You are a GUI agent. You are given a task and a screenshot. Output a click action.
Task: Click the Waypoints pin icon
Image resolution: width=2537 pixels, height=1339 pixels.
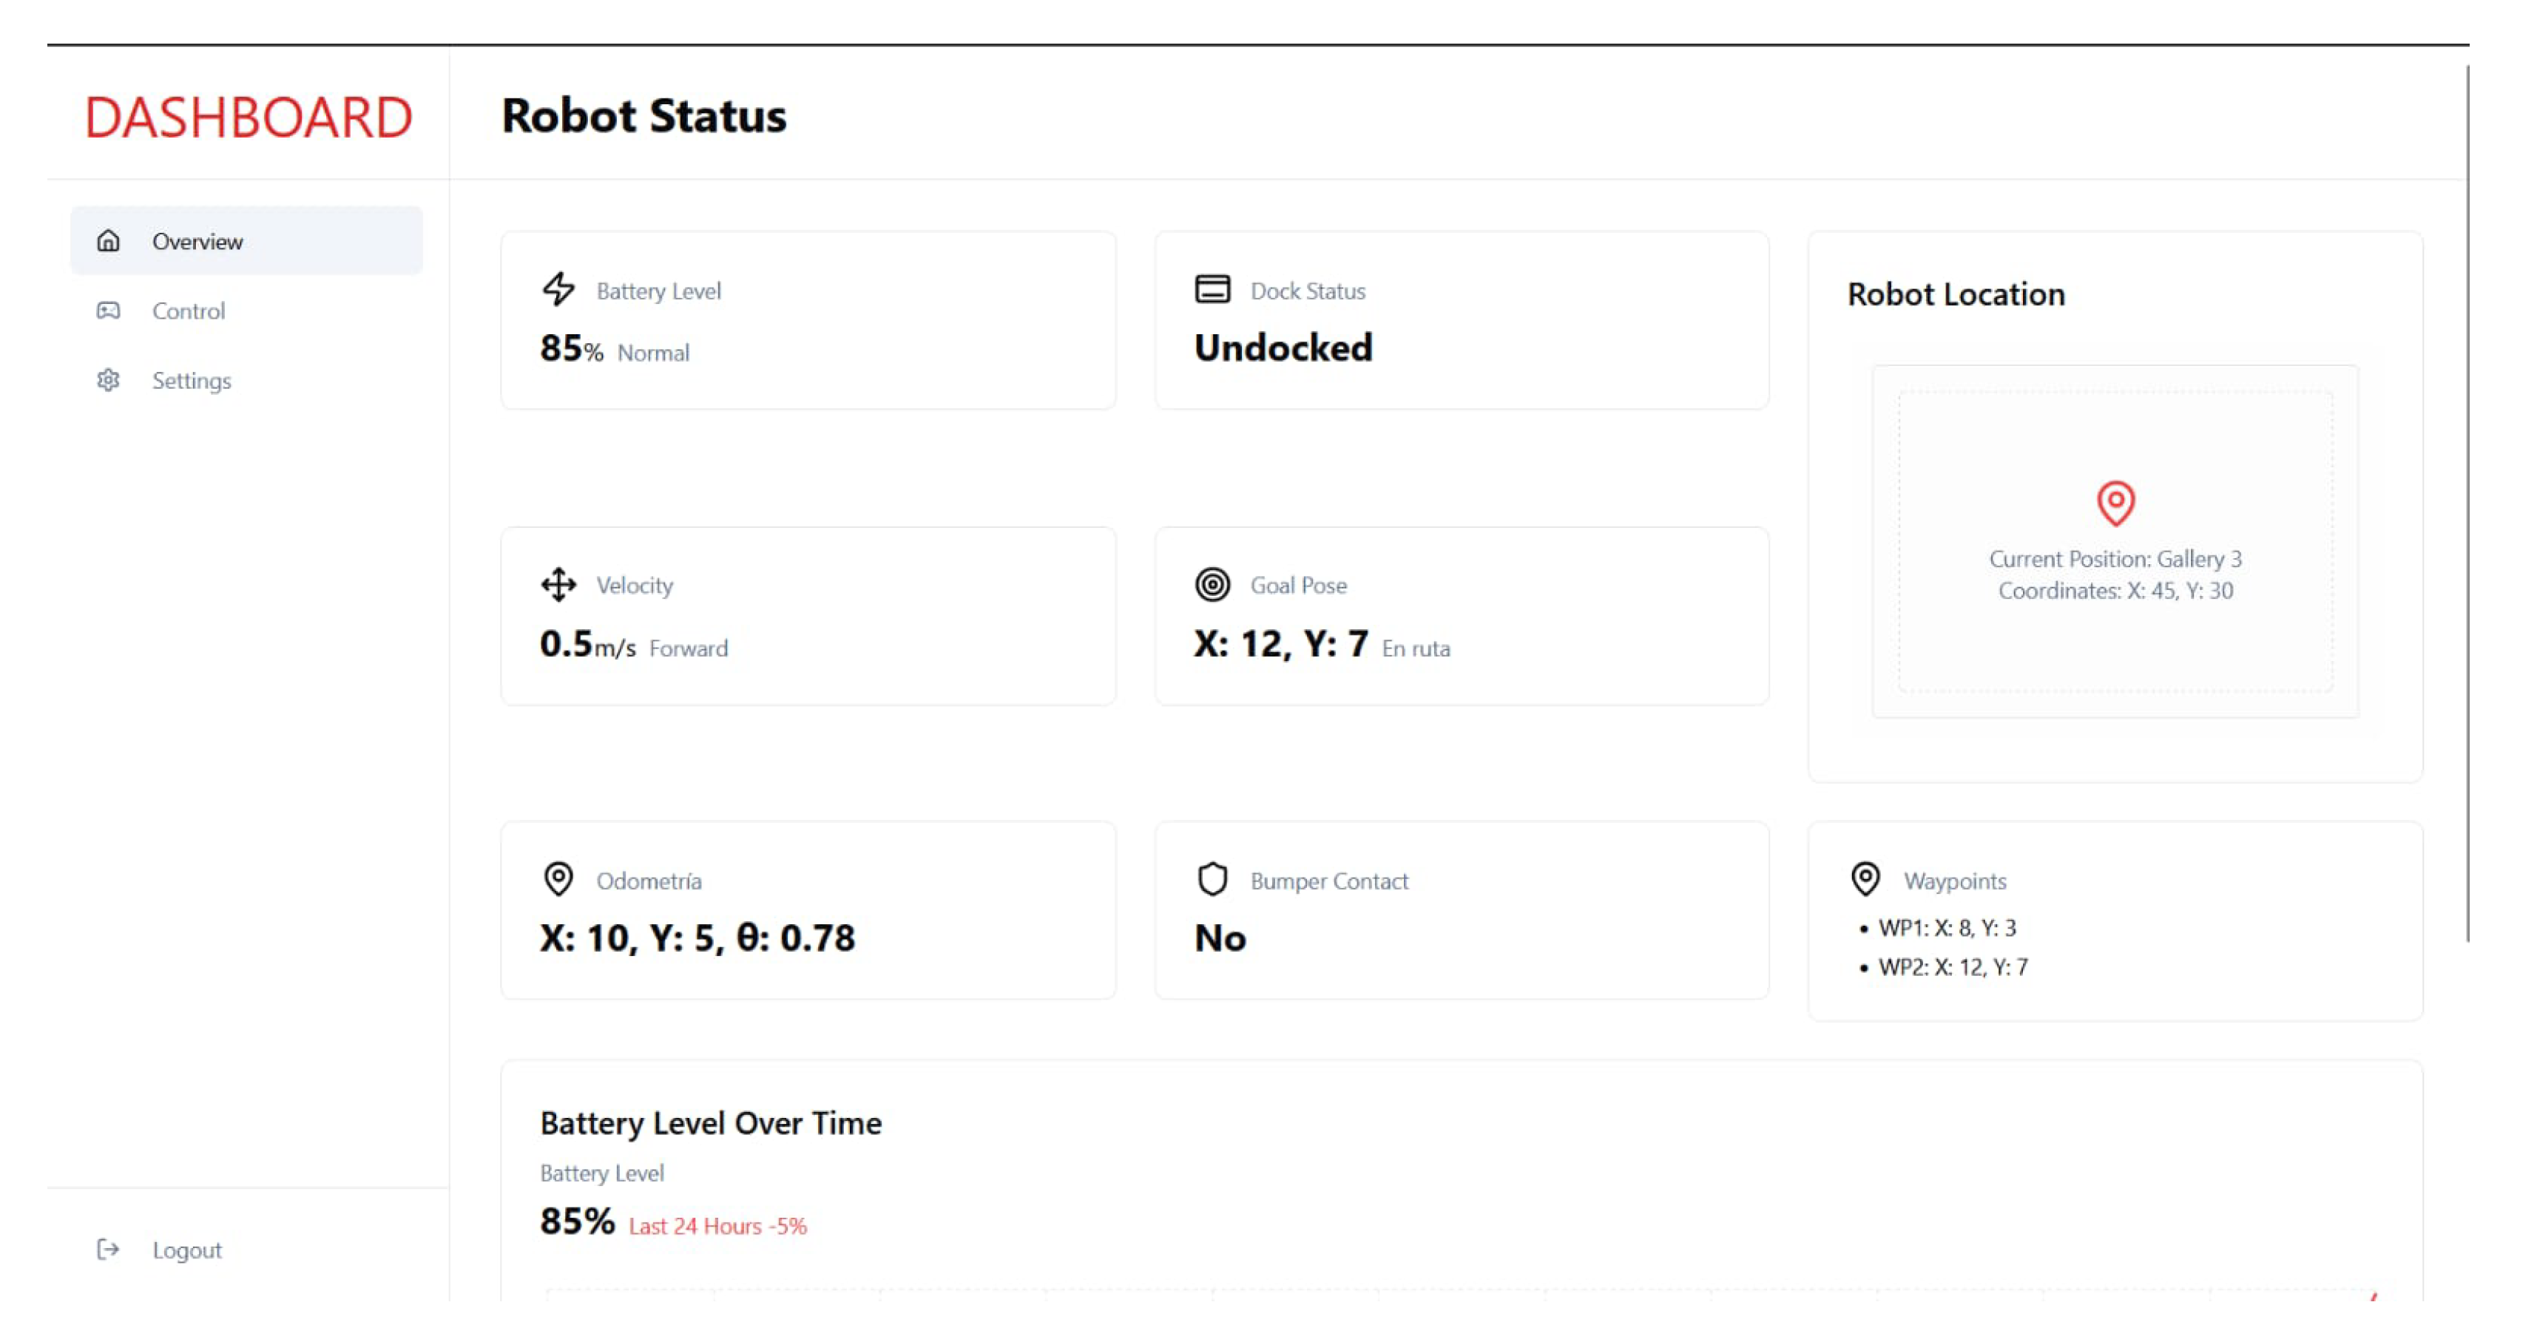tap(1865, 878)
